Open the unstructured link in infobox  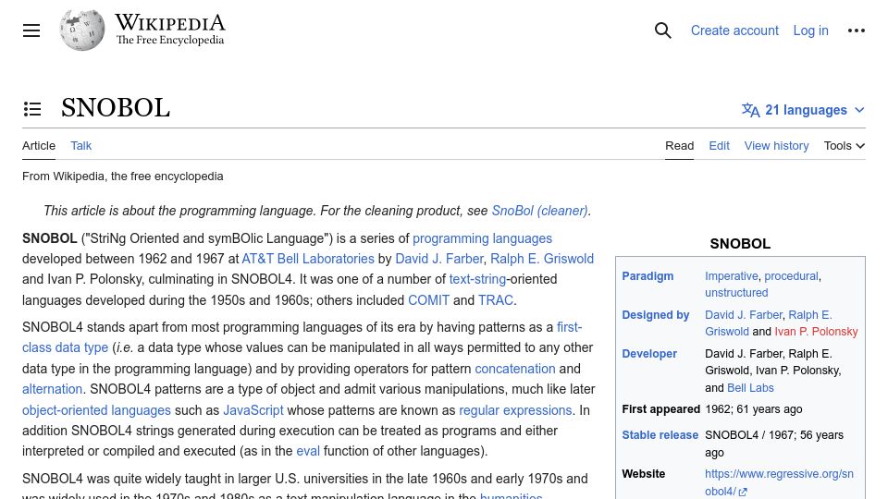point(736,293)
